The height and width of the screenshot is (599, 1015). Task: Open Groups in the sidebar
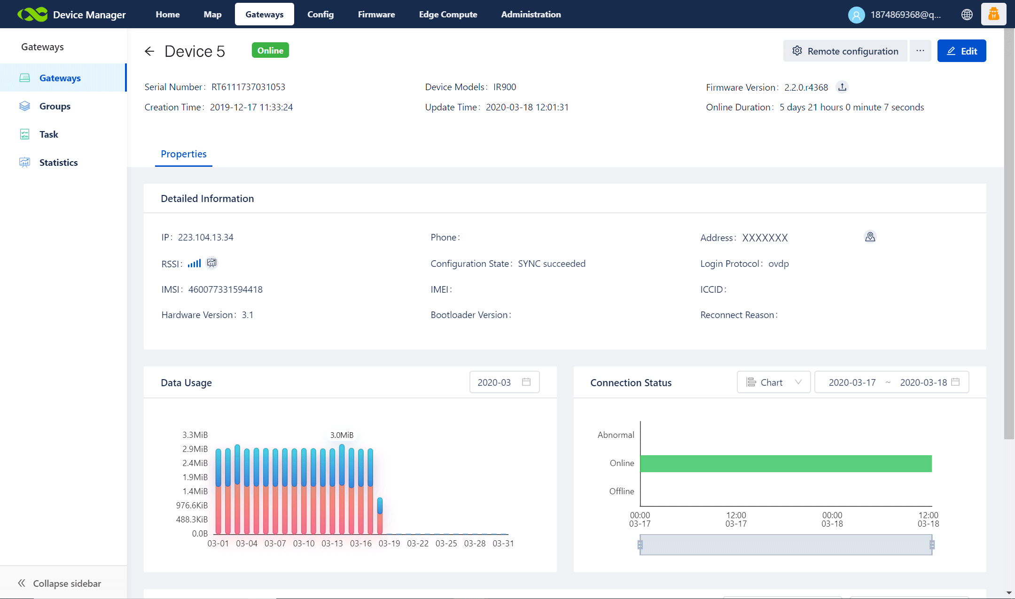pyautogui.click(x=55, y=106)
